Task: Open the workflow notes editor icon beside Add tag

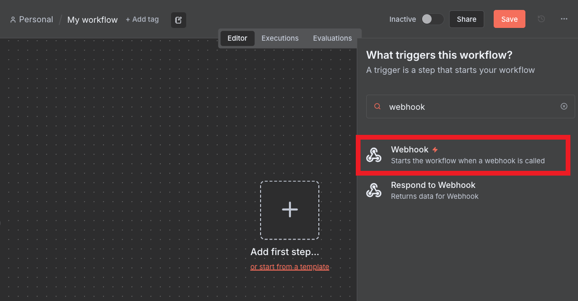Action: pos(178,20)
